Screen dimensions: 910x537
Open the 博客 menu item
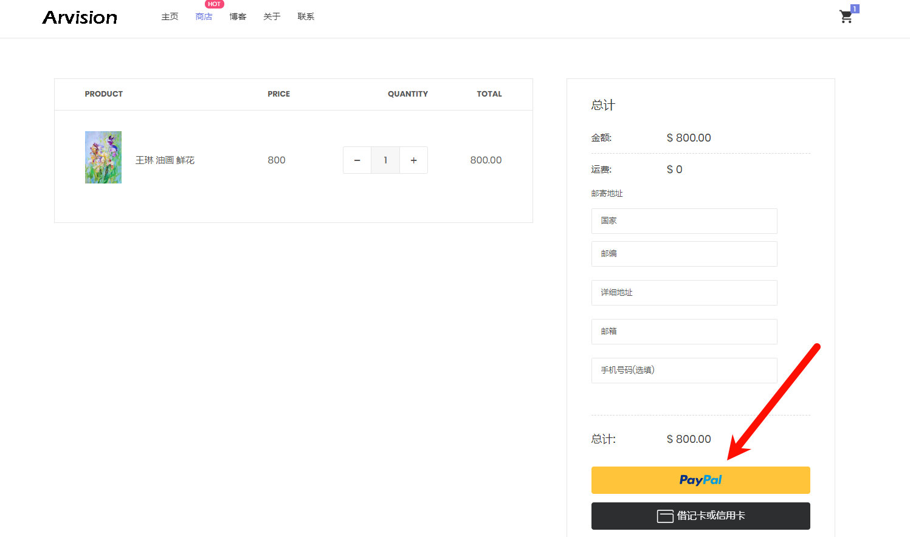coord(238,17)
